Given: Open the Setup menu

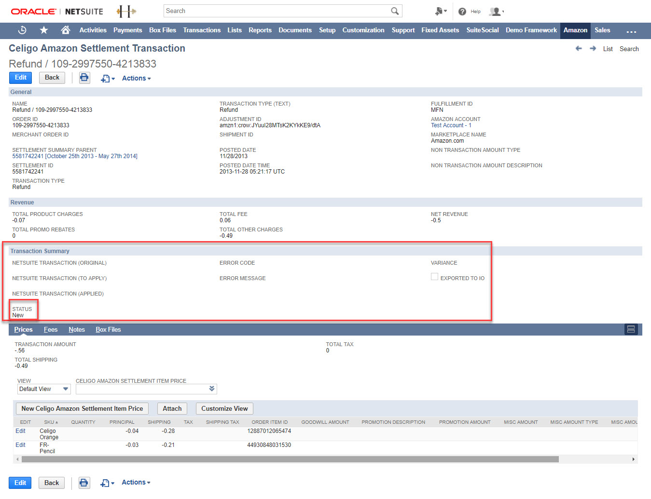Looking at the screenshot, I should tap(327, 30).
